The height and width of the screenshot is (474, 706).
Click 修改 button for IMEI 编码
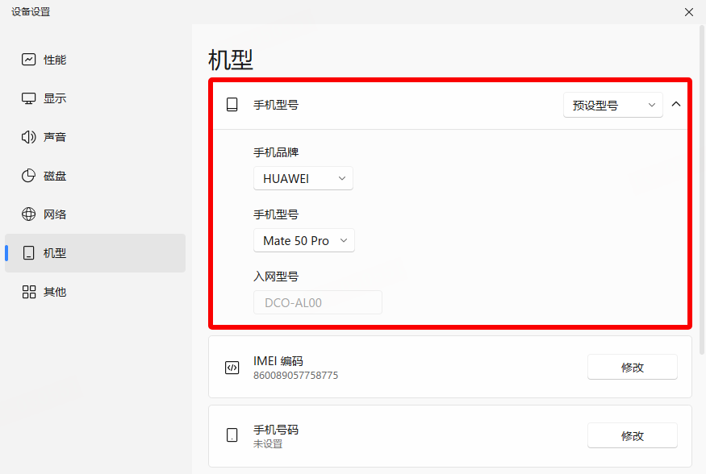pos(632,367)
